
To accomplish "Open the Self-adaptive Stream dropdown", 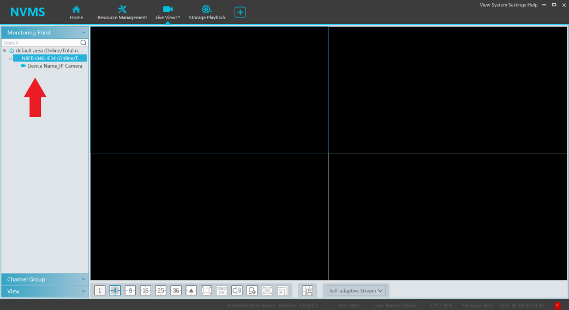I will pos(357,290).
